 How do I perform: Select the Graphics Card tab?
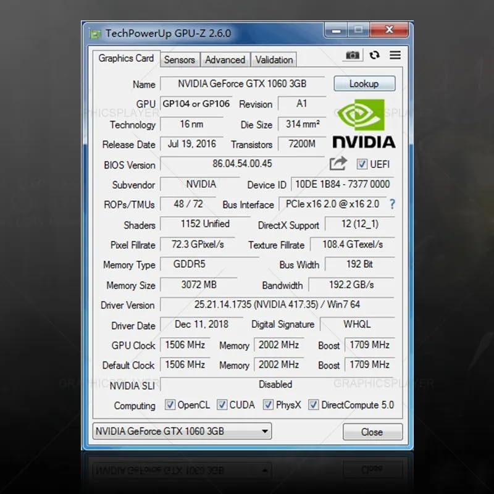point(126,58)
